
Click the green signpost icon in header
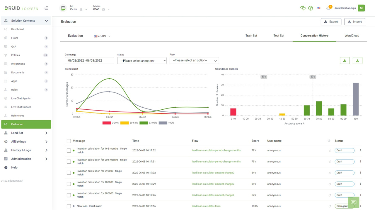coord(303,8)
